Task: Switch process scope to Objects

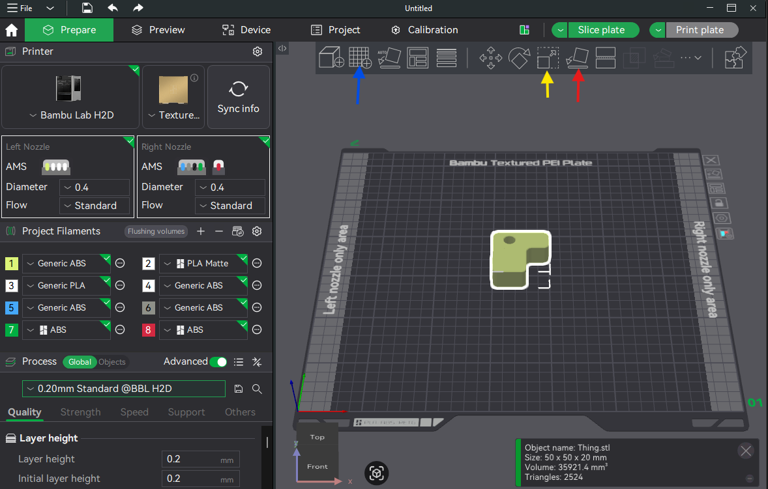Action: pyautogui.click(x=111, y=362)
